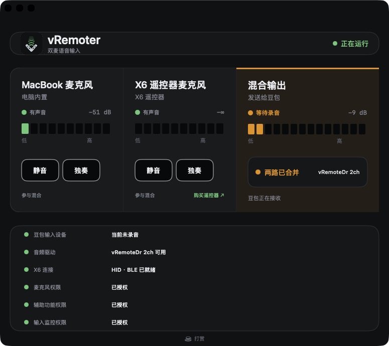This screenshot has height=346, width=389.
Task: Click the green dot next to 辅助功能权限
Action: tap(26, 304)
